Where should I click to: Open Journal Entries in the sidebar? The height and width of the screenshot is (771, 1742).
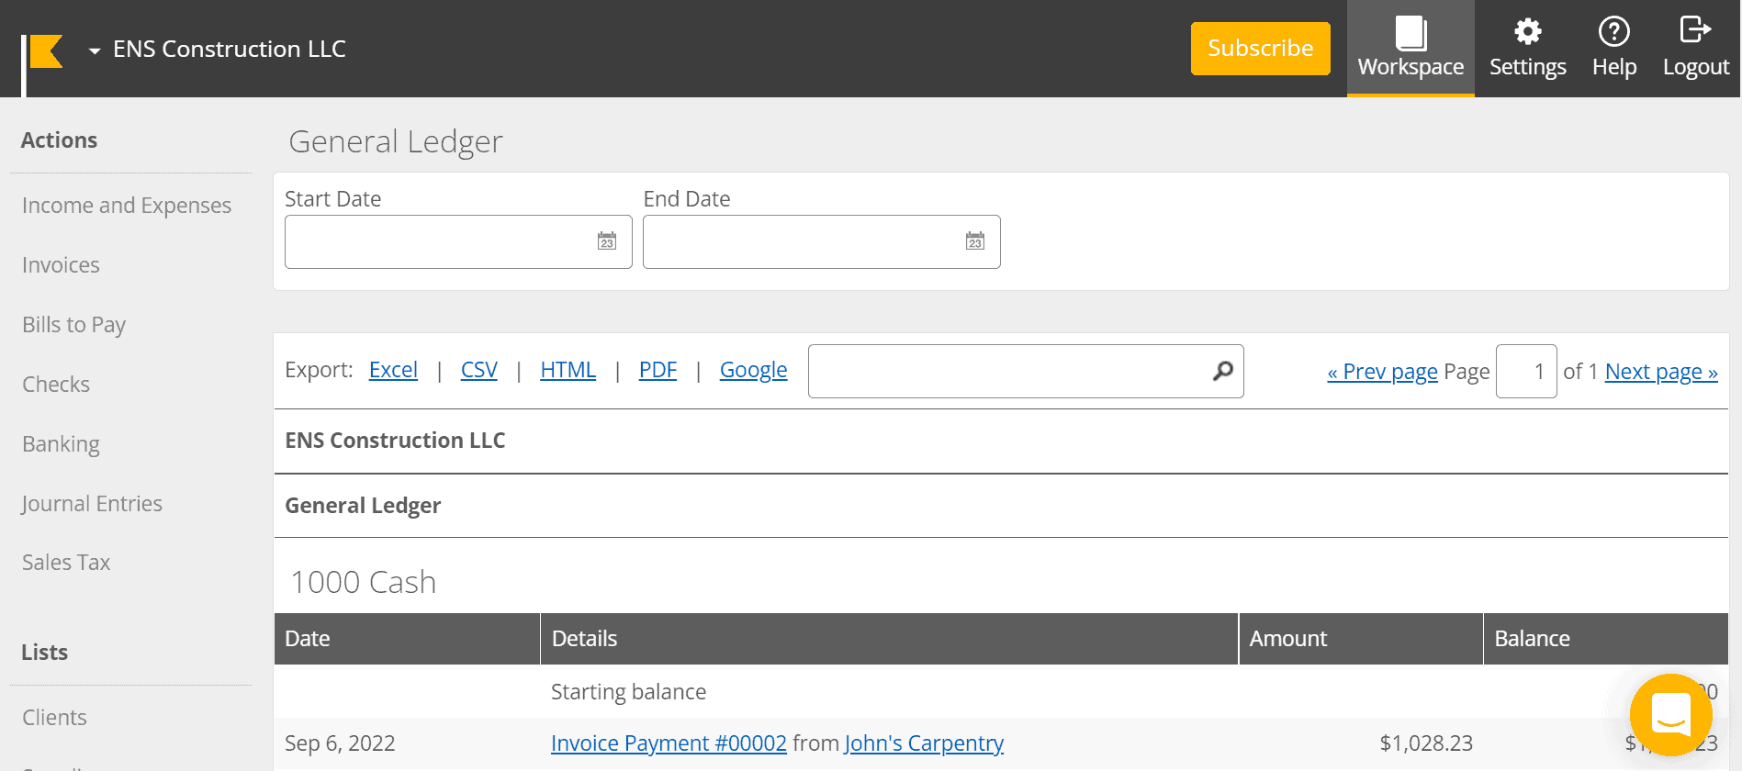tap(92, 504)
